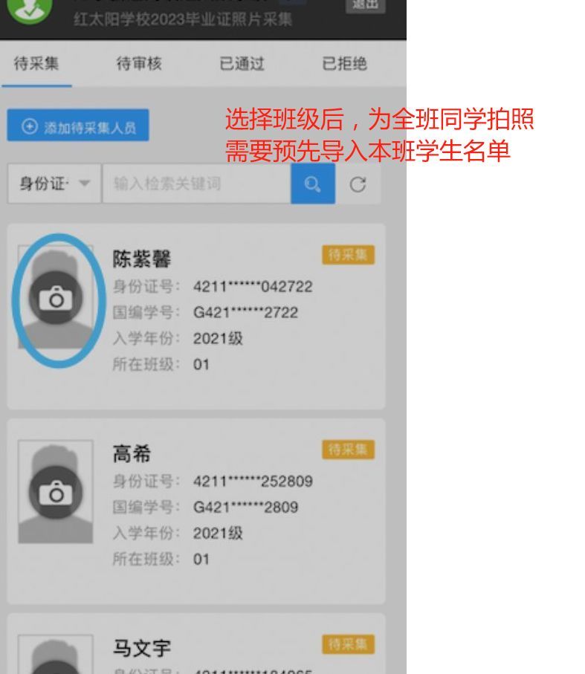Click the dropdown arrow beside 身份证
The height and width of the screenshot is (674, 585).
coord(85,184)
